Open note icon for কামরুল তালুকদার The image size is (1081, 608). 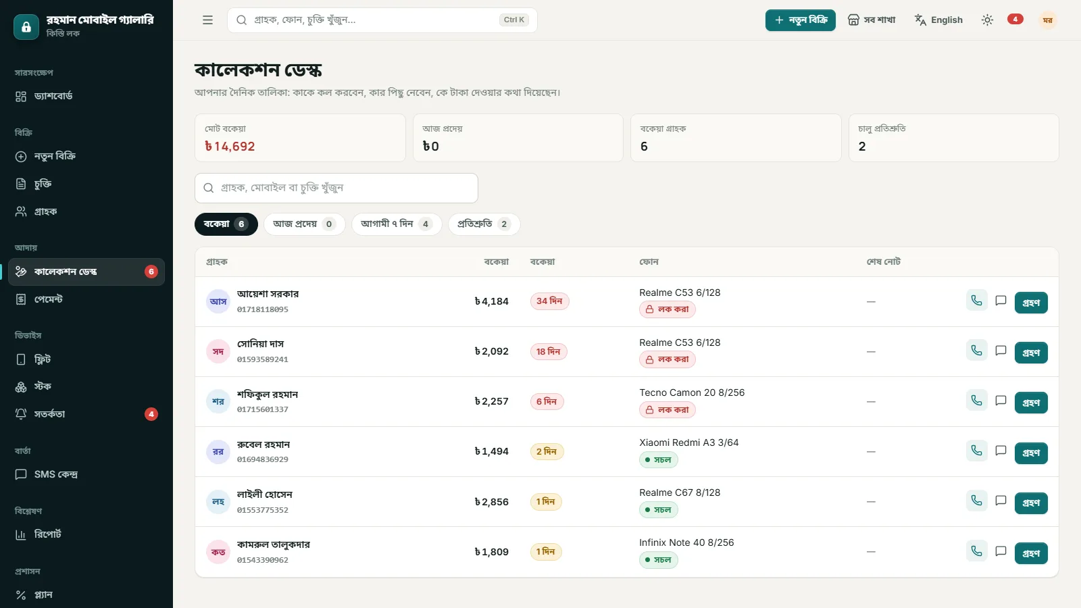tap(1001, 551)
